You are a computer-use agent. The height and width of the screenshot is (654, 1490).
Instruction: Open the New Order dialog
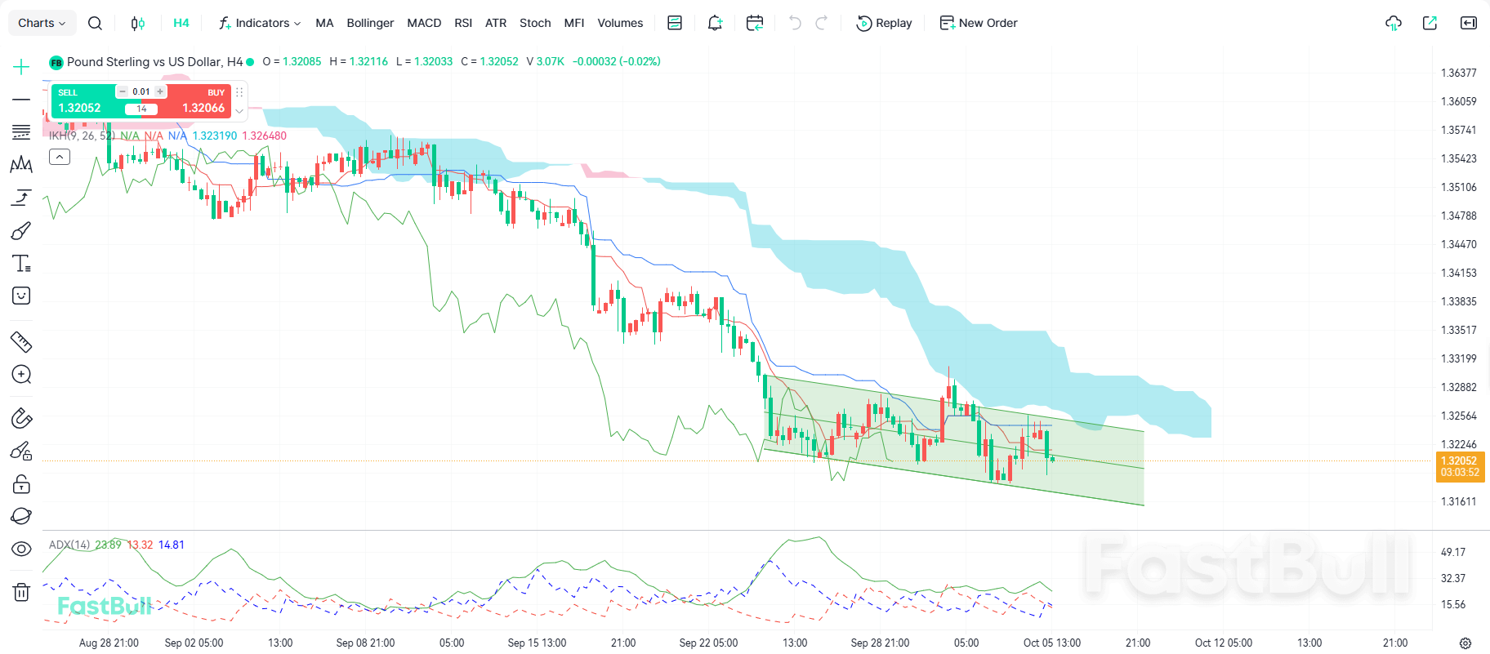[x=979, y=23]
